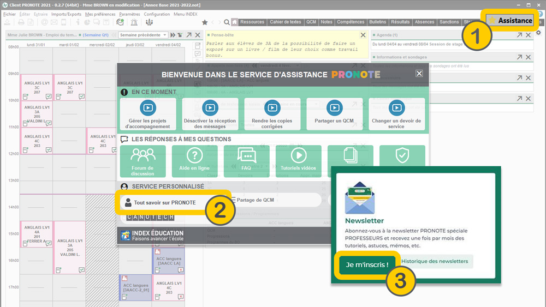This screenshot has width=546, height=307.
Task: Play video Changer un devoir de service
Action: 396,114
